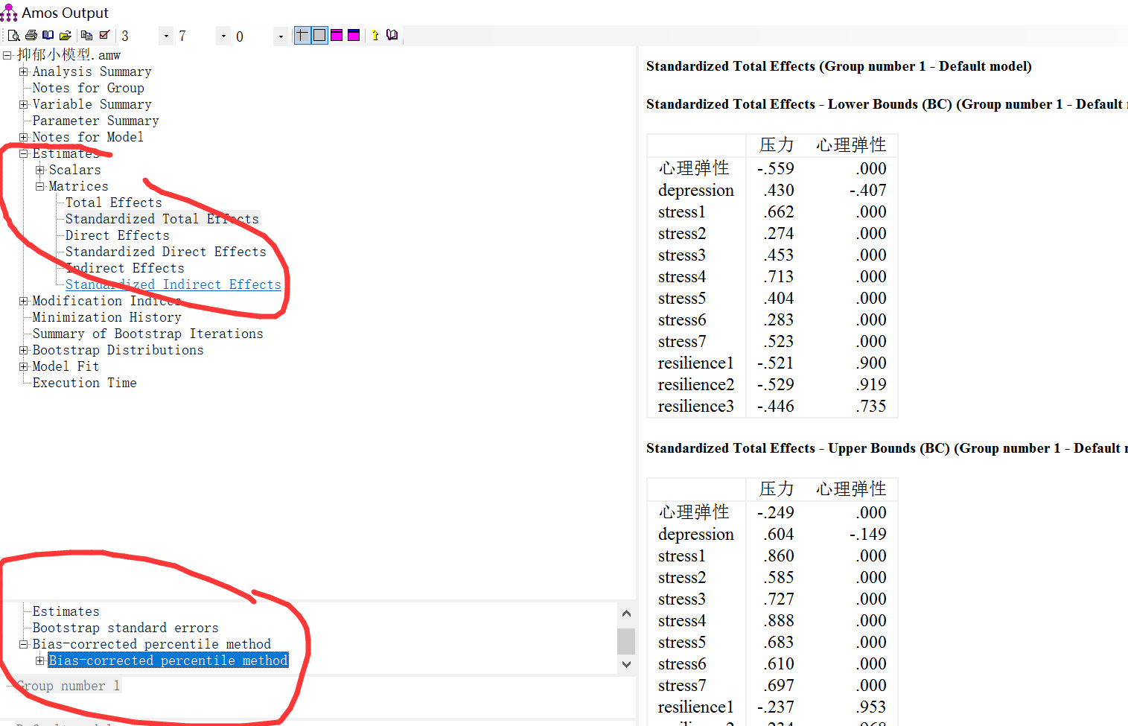Expand the Scalars node
This screenshot has height=726, width=1128.
[39, 170]
